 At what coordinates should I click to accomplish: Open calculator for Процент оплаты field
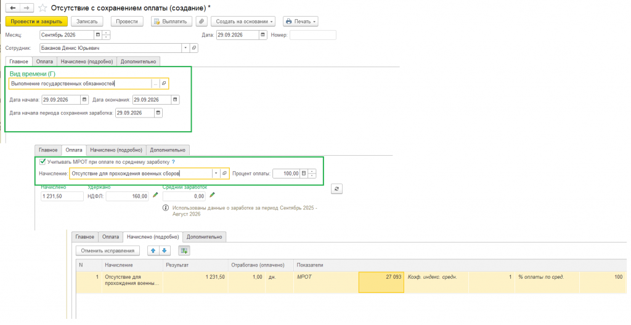click(x=304, y=174)
